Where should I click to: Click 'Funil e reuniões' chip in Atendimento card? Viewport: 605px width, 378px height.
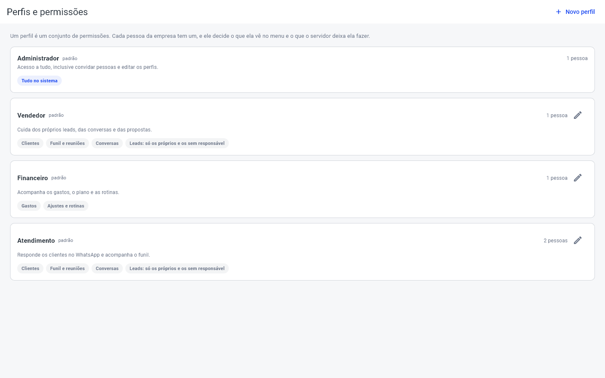pyautogui.click(x=67, y=268)
